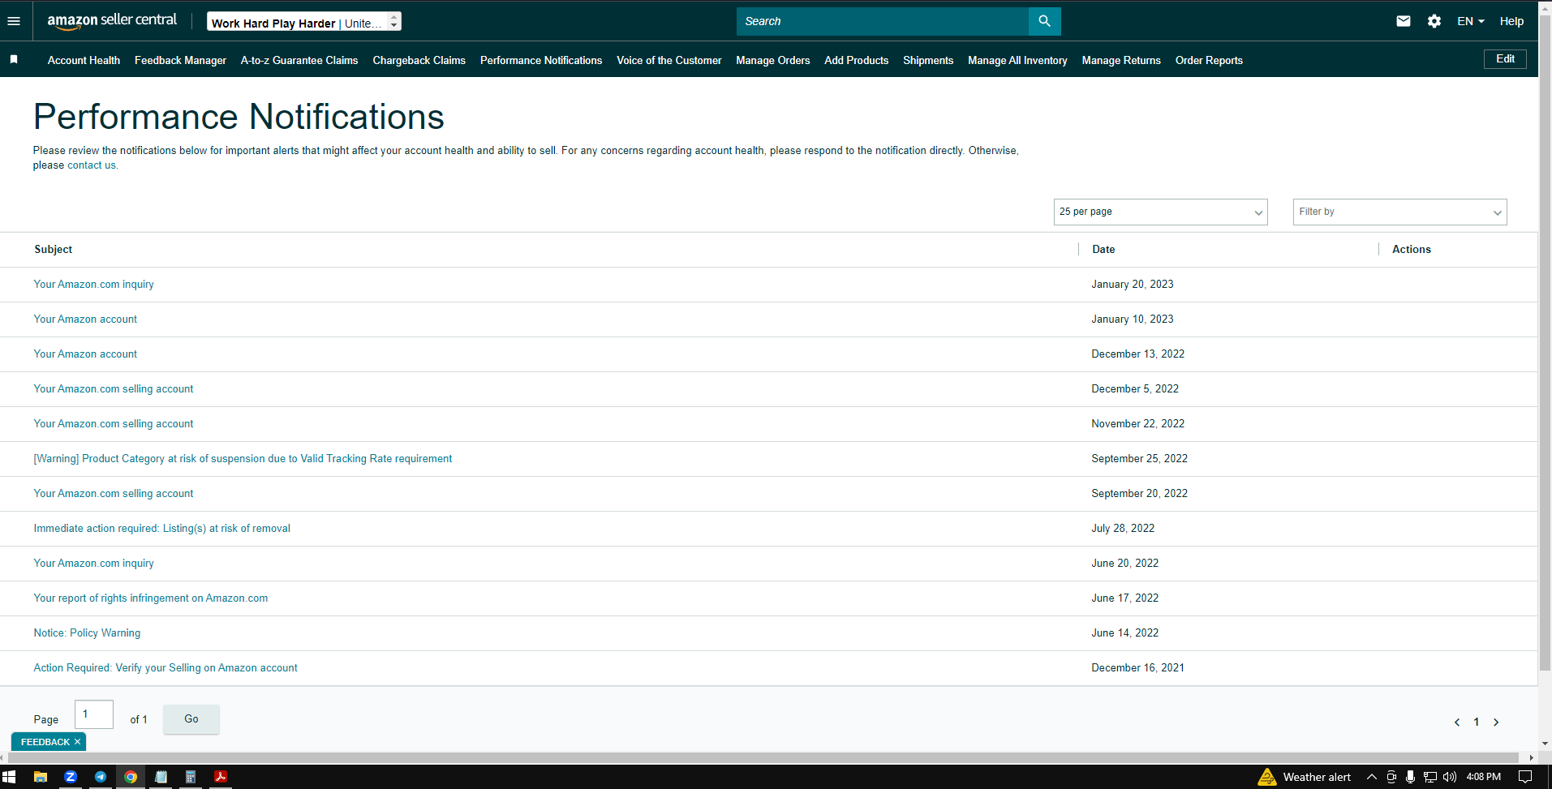
Task: Open network status tray icon
Action: tap(1430, 777)
